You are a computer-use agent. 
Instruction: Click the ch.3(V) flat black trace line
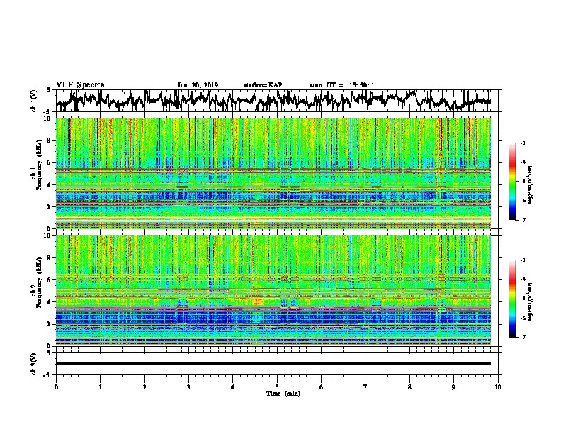click(x=273, y=363)
